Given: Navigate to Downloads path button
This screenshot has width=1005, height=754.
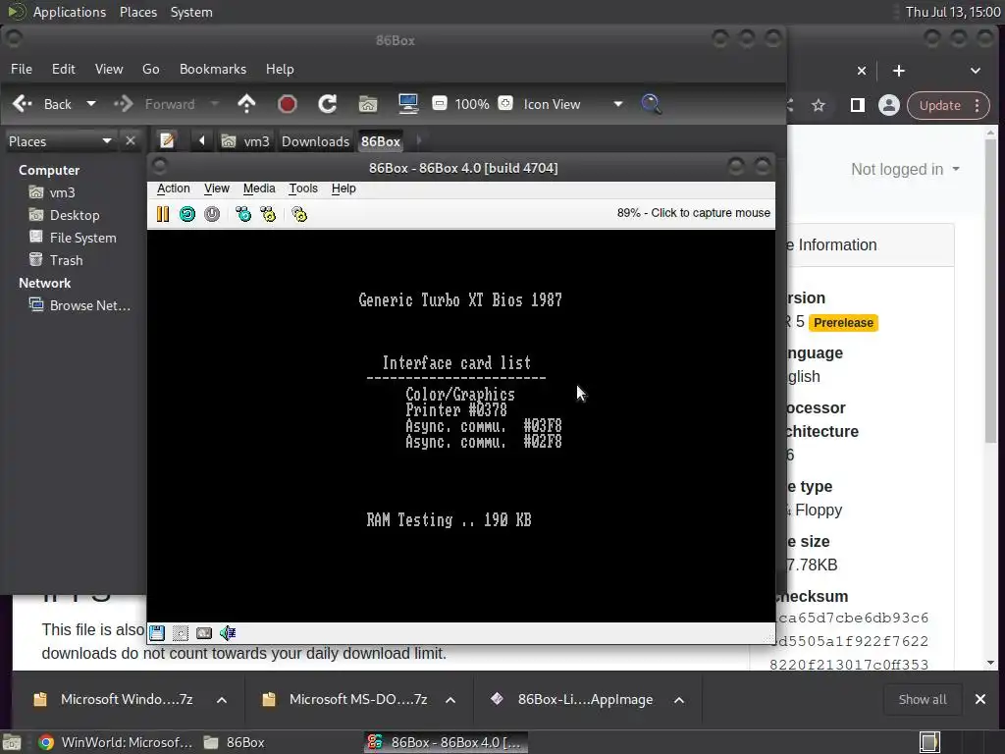Looking at the screenshot, I should (x=315, y=141).
